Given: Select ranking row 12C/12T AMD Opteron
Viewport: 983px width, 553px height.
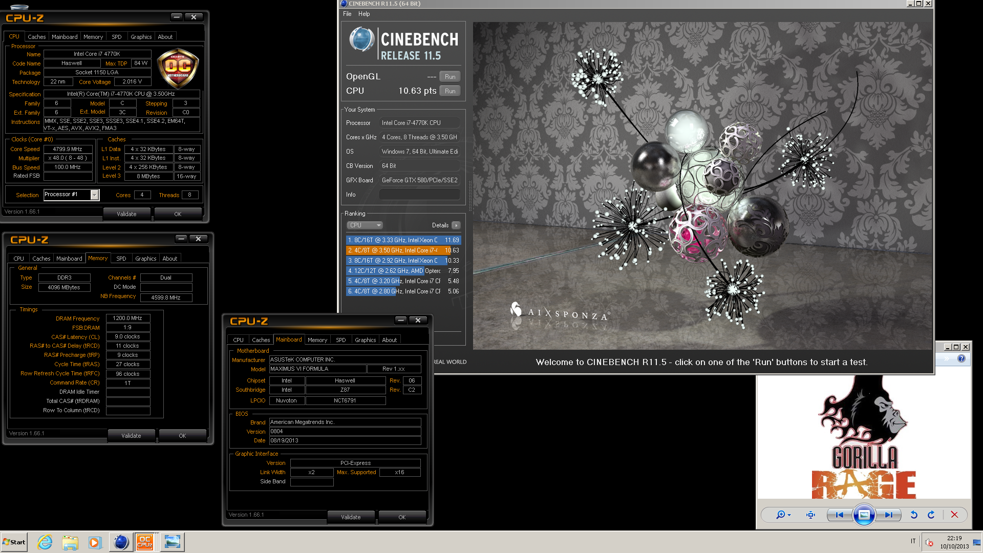Looking at the screenshot, I should 403,271.
